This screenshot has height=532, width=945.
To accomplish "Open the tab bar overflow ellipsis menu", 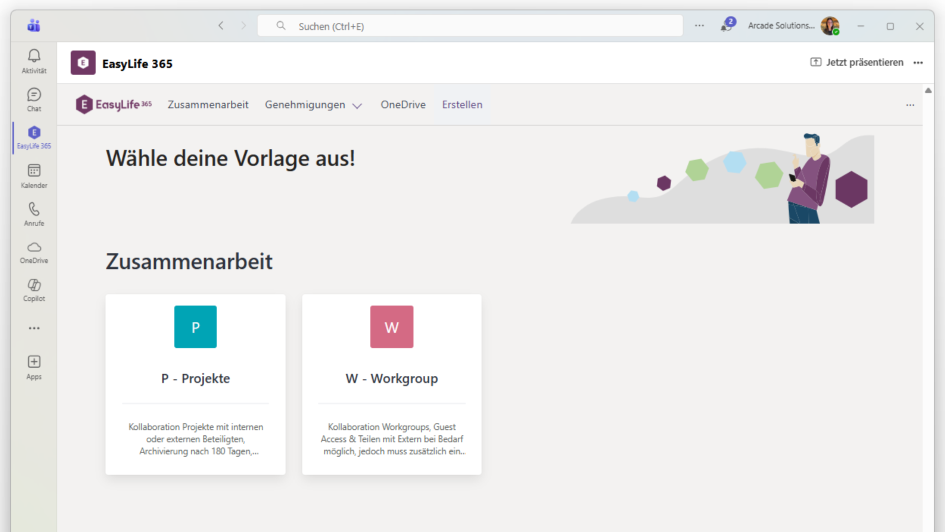I will 910,105.
